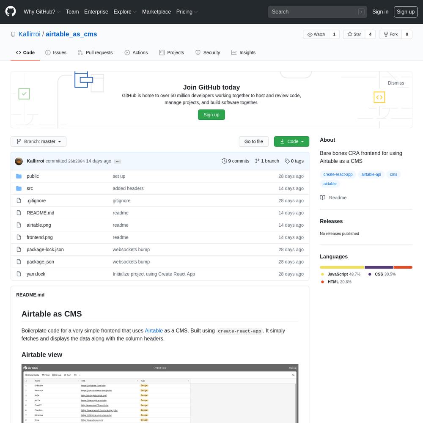The image size is (423, 423).
Task: Switch to the Actions tab
Action: pyautogui.click(x=136, y=52)
